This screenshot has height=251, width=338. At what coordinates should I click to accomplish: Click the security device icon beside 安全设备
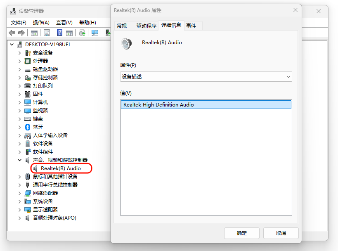tap(28, 53)
